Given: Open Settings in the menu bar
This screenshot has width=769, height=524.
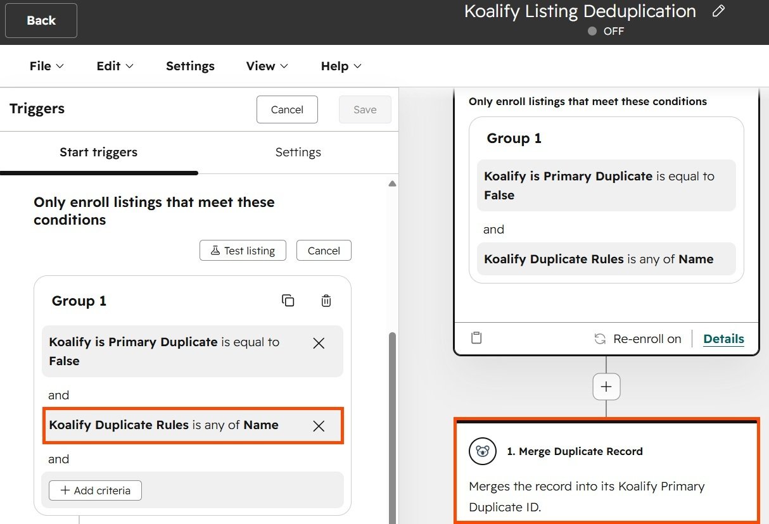Looking at the screenshot, I should [x=190, y=66].
